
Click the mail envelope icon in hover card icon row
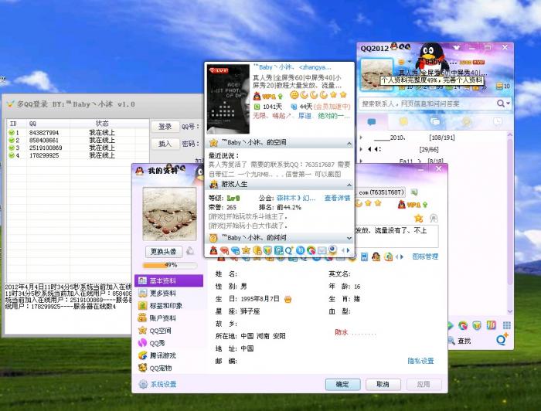(x=322, y=250)
